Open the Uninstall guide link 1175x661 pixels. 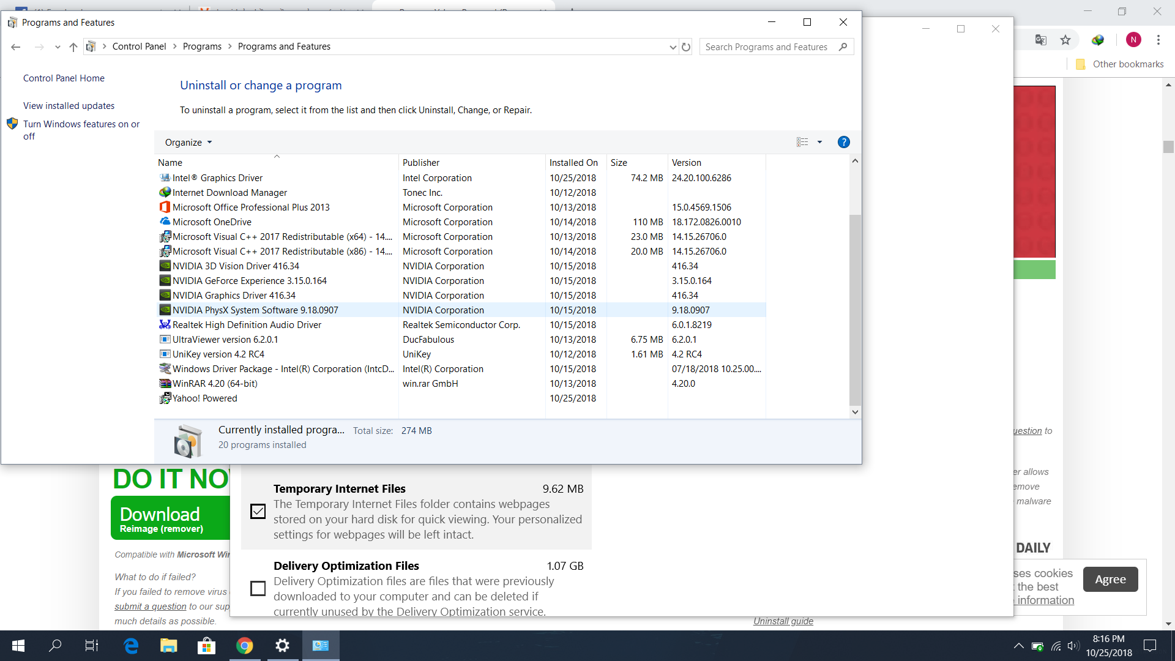coord(783,621)
